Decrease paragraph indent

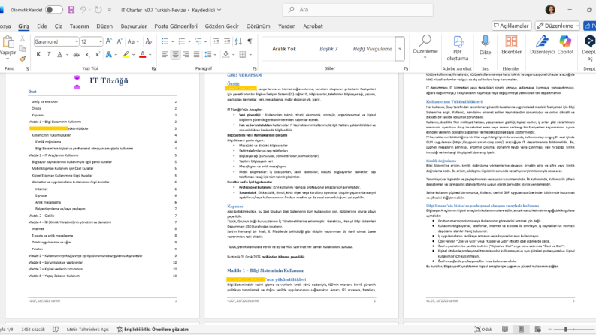click(x=216, y=41)
